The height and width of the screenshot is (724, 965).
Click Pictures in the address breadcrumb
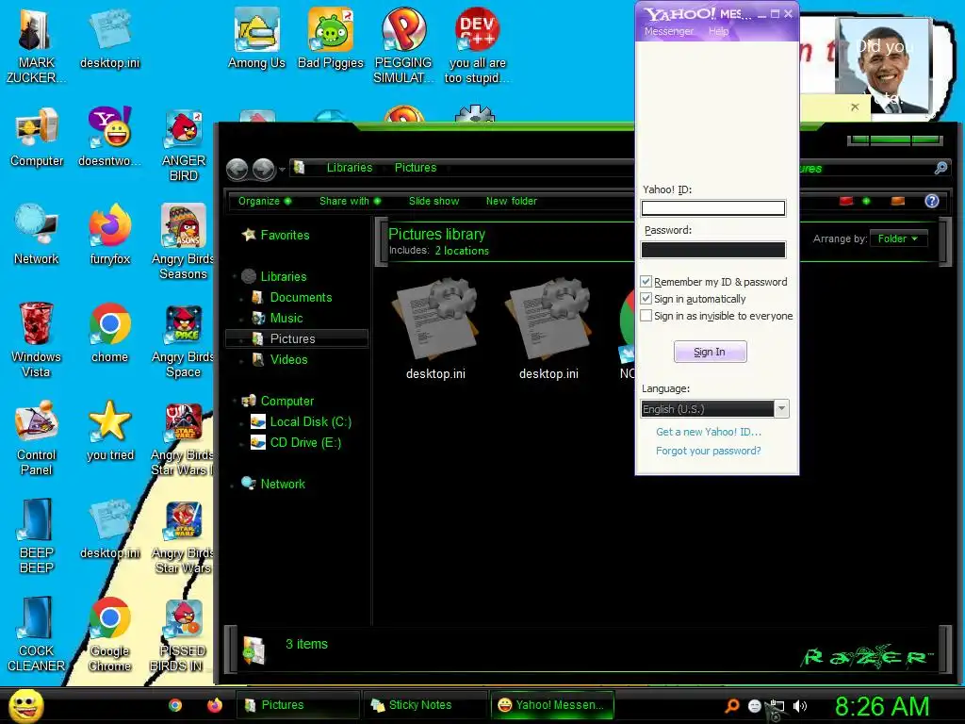pos(416,168)
